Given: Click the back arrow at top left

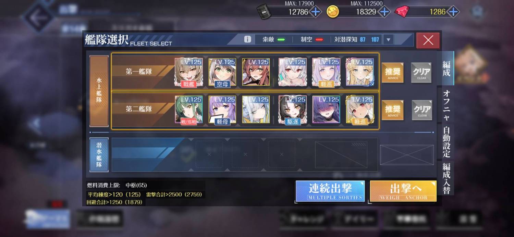Looking at the screenshot, I should [38, 17].
